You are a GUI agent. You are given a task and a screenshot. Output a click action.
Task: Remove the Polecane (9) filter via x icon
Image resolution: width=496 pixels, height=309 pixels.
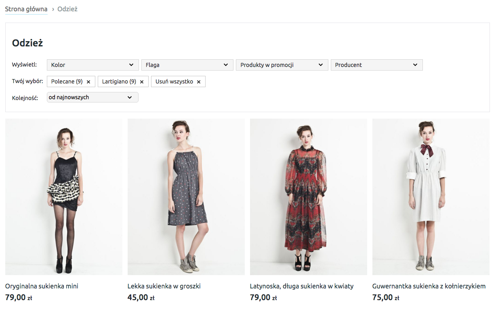(88, 82)
